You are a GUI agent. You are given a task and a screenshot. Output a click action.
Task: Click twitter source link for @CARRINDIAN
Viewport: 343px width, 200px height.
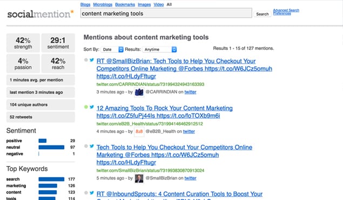[x=190, y=92]
